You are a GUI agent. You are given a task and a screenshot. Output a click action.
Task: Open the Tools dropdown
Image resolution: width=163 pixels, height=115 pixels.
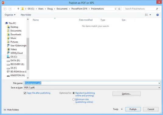click(118, 109)
